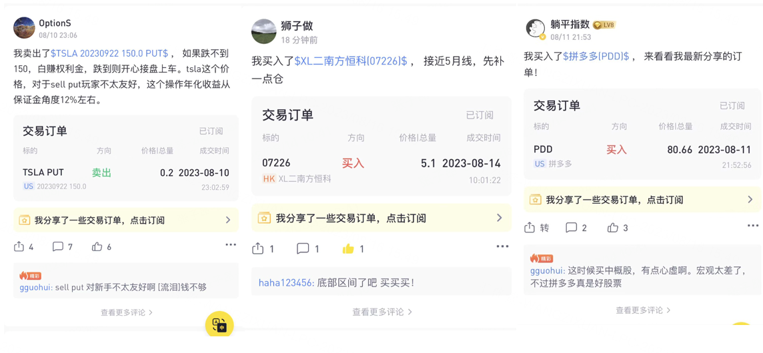Click the US tag beside 20230922 150.0
The width and height of the screenshot is (763, 353).
(x=29, y=186)
